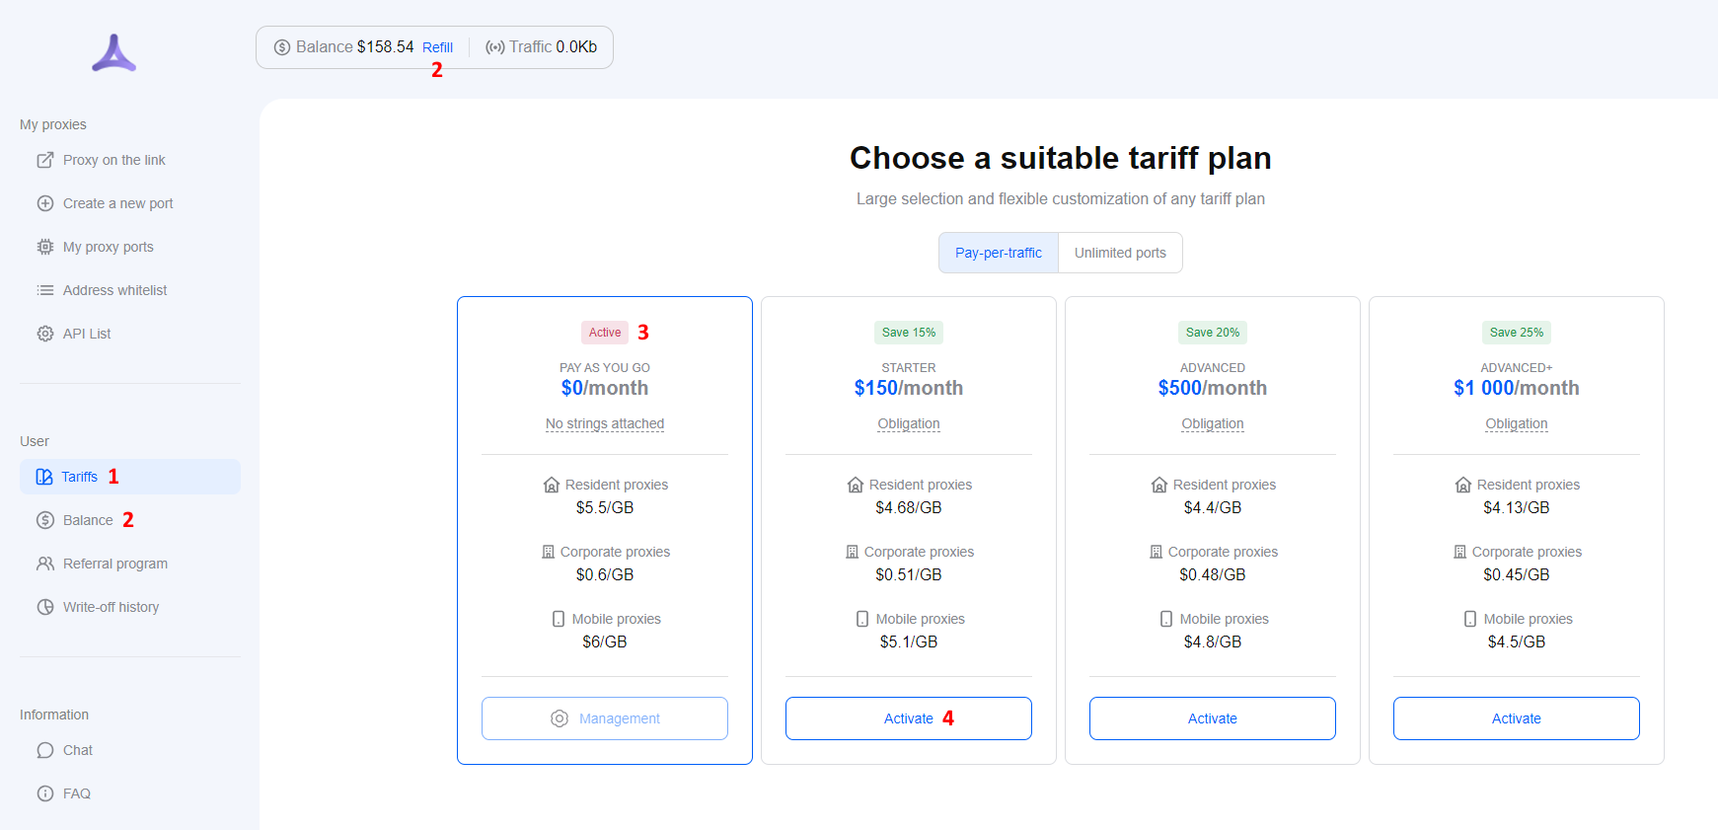Switch to the Pay-per-traffic tab
This screenshot has height=830, width=1718.
click(x=998, y=253)
